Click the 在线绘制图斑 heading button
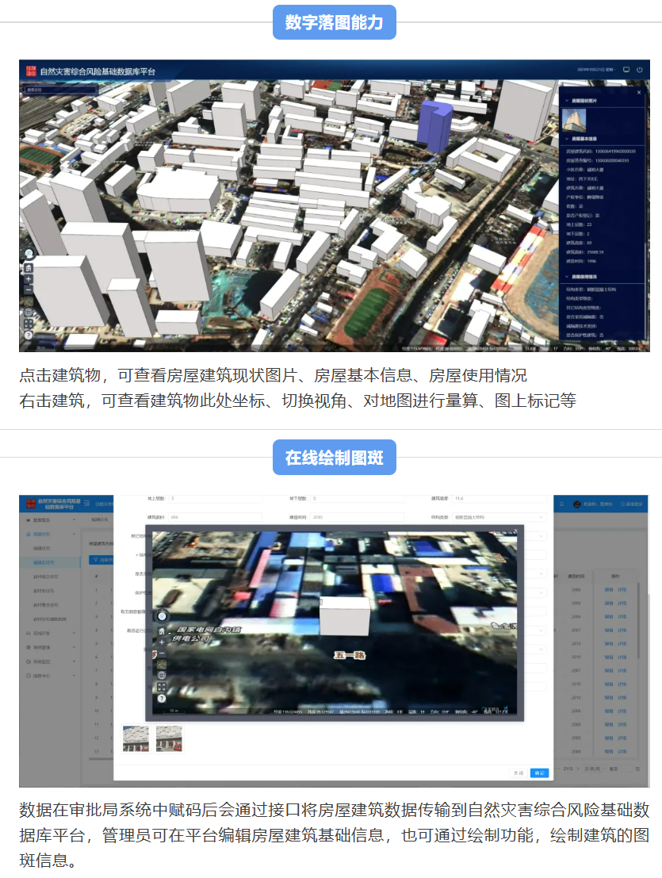This screenshot has width=662, height=878. click(x=334, y=458)
